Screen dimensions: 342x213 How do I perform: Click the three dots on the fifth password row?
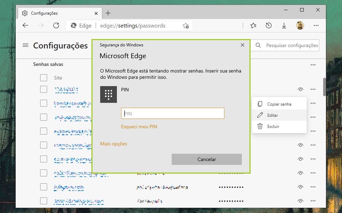(x=313, y=145)
